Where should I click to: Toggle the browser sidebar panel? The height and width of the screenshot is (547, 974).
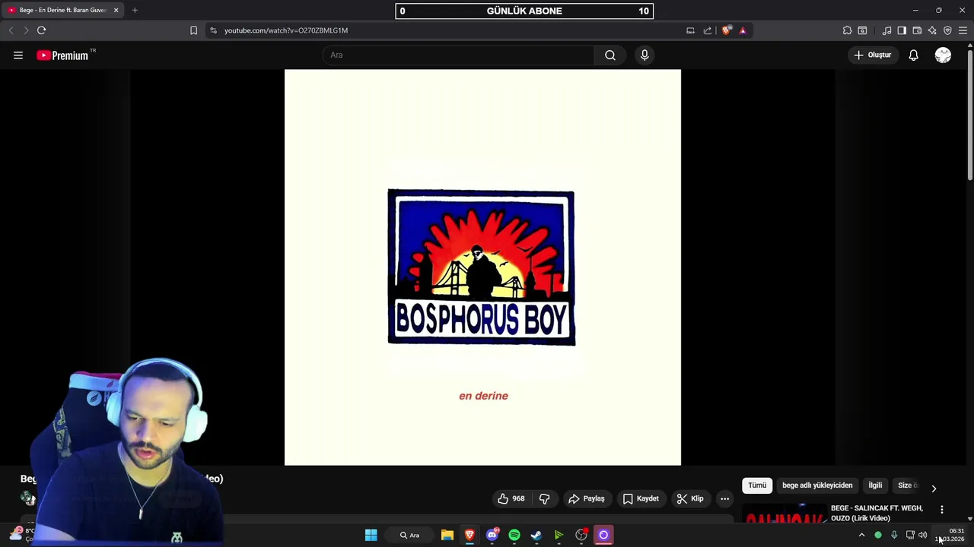point(902,30)
